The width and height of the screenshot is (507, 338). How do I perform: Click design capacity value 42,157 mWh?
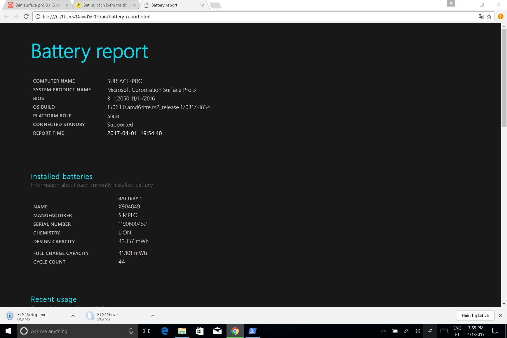point(133,241)
